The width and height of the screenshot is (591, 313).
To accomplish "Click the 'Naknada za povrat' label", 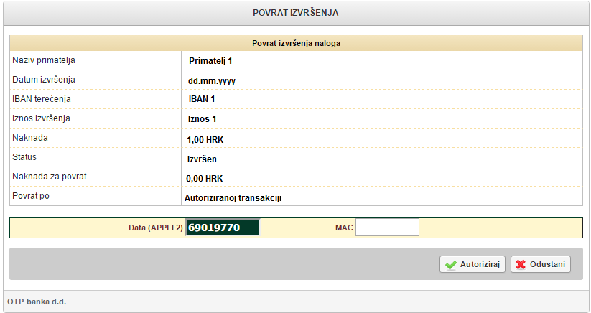I will (x=50, y=177).
